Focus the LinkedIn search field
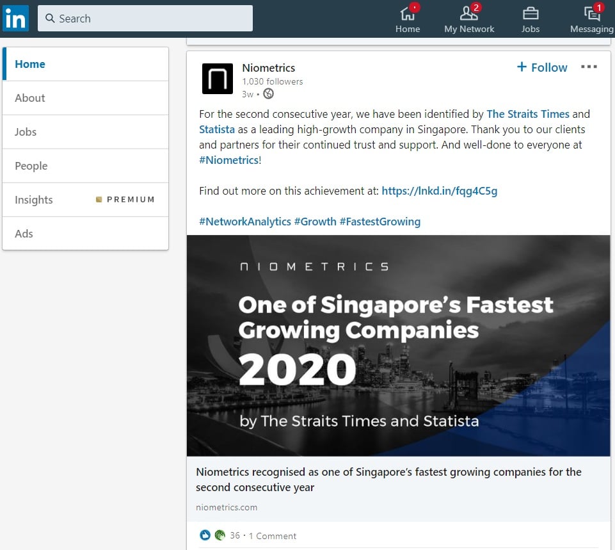 pyautogui.click(x=145, y=18)
